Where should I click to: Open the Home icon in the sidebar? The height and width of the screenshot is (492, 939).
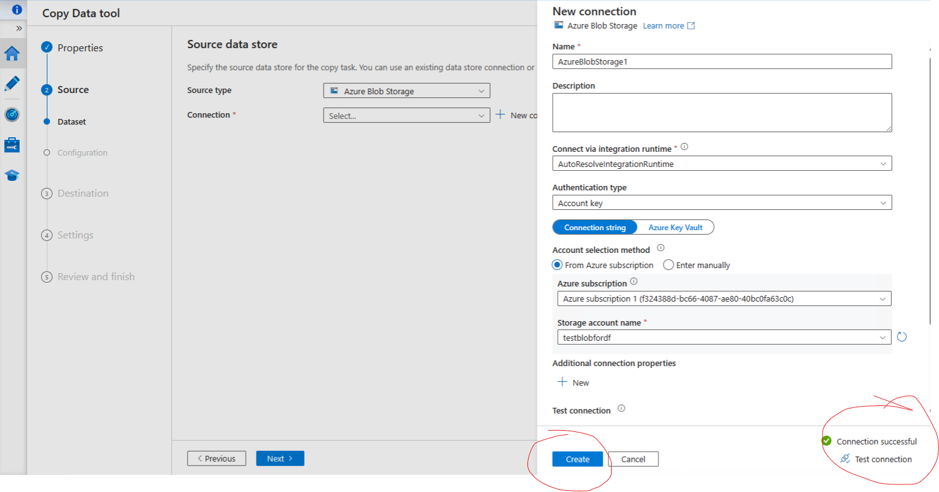[x=12, y=54]
